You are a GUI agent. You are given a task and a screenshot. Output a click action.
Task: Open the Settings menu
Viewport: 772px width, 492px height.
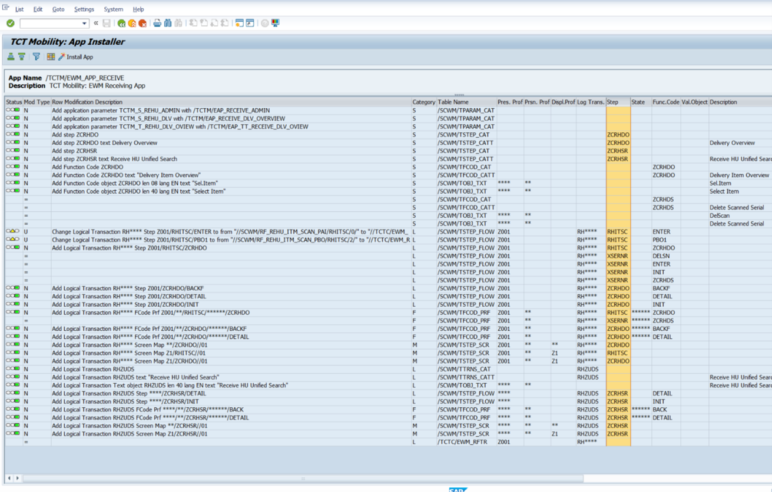(x=84, y=9)
